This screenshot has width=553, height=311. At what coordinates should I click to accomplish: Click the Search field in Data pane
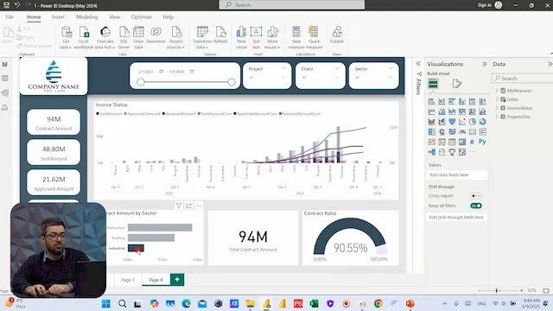coord(522,79)
